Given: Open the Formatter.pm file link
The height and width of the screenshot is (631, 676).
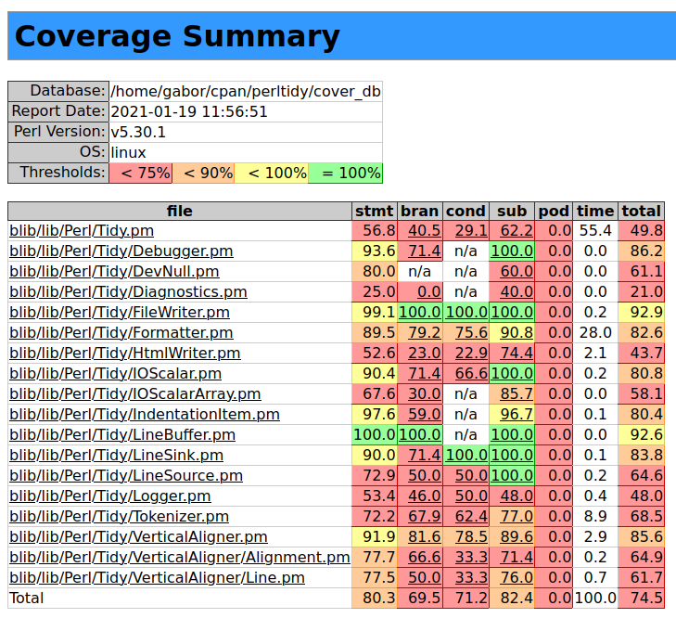Looking at the screenshot, I should [x=121, y=333].
